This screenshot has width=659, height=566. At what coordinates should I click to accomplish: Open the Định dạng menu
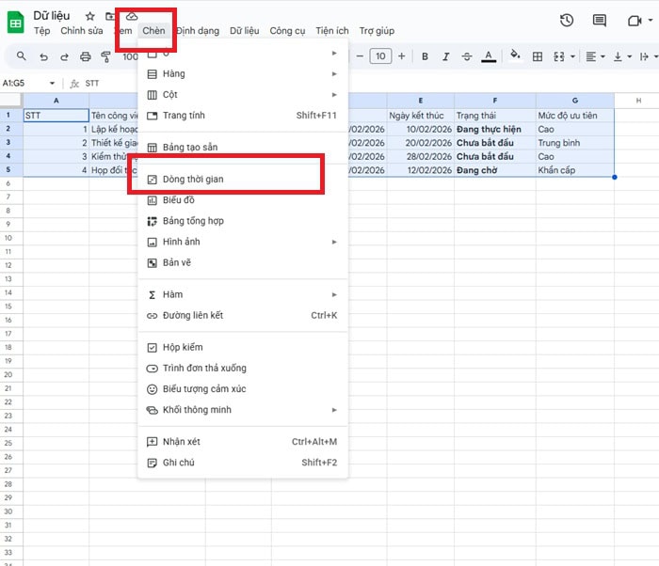pyautogui.click(x=198, y=31)
